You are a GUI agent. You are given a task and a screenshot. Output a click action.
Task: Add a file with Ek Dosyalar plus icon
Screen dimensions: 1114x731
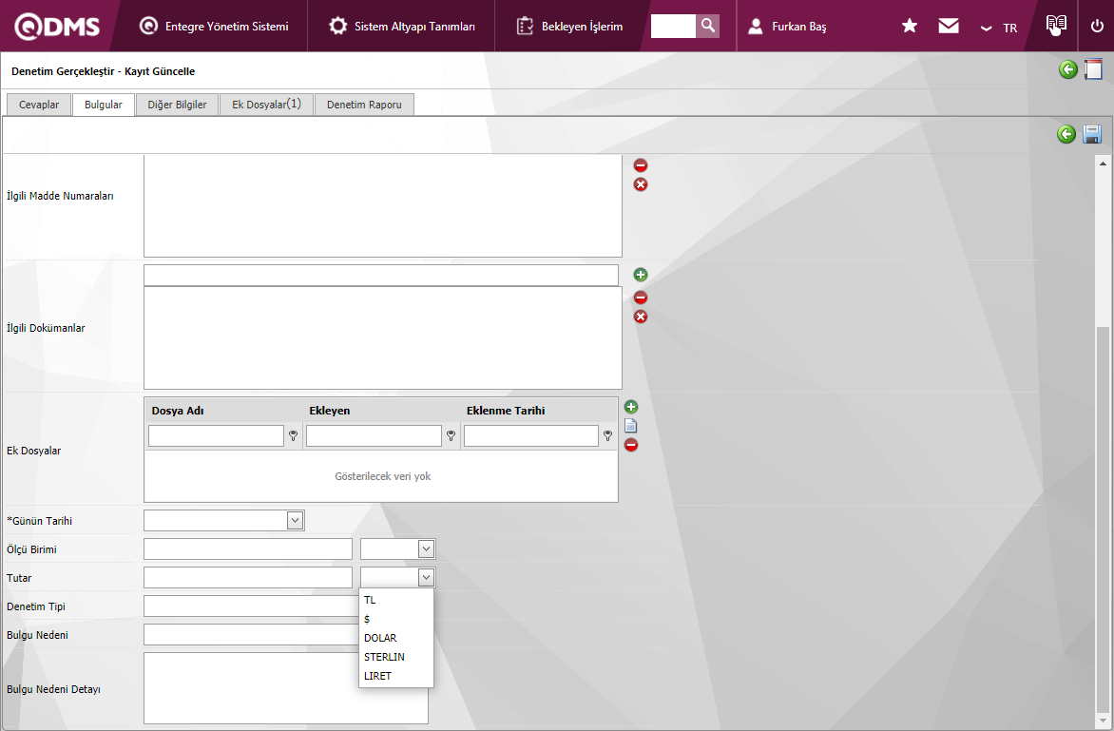coord(631,407)
